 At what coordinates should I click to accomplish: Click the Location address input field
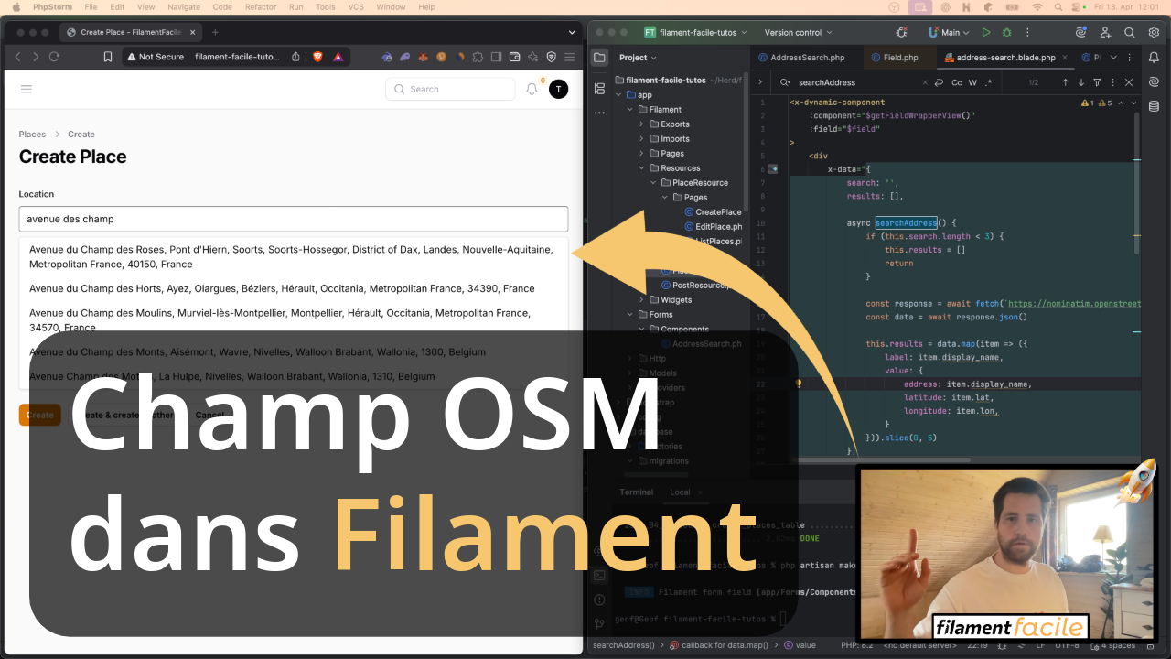pyautogui.click(x=293, y=219)
